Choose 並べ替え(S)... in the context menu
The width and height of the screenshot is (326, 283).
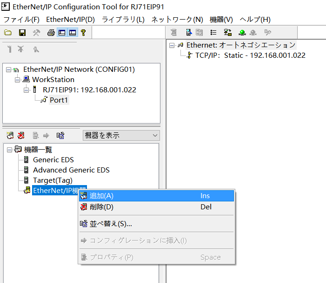click(157, 224)
